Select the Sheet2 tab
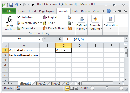This screenshot has width=130, height=93. click(41, 83)
